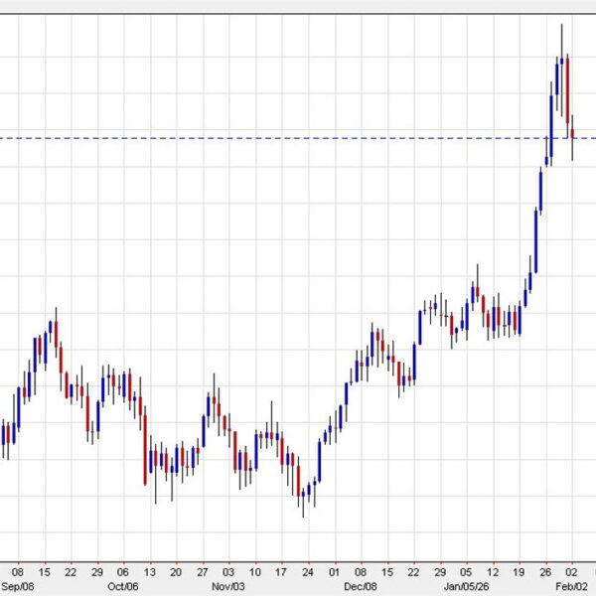Select the 02 tick label above Feb/02
The image size is (596, 596).
pos(571,572)
